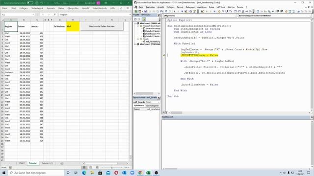Open the (Allgemein) object dropdown

click(235, 16)
